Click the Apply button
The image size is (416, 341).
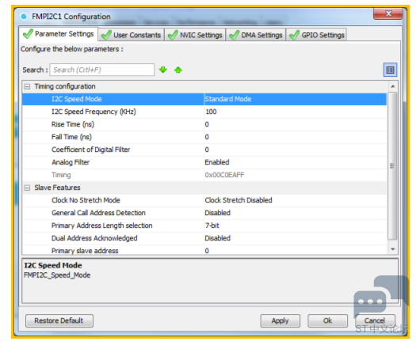click(281, 320)
